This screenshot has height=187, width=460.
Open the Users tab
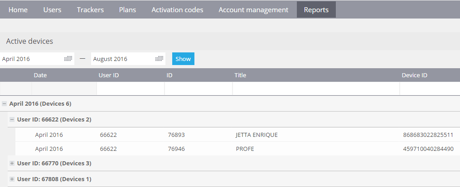52,9
